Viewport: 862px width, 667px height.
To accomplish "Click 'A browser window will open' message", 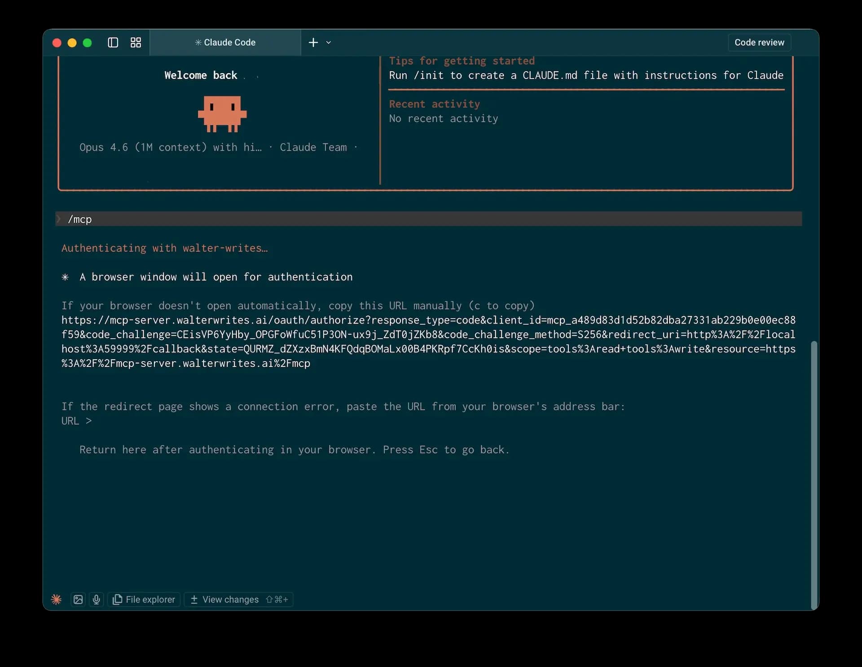I will point(216,277).
